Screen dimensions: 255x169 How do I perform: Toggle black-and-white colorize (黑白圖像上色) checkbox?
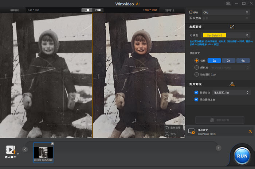click(x=196, y=99)
